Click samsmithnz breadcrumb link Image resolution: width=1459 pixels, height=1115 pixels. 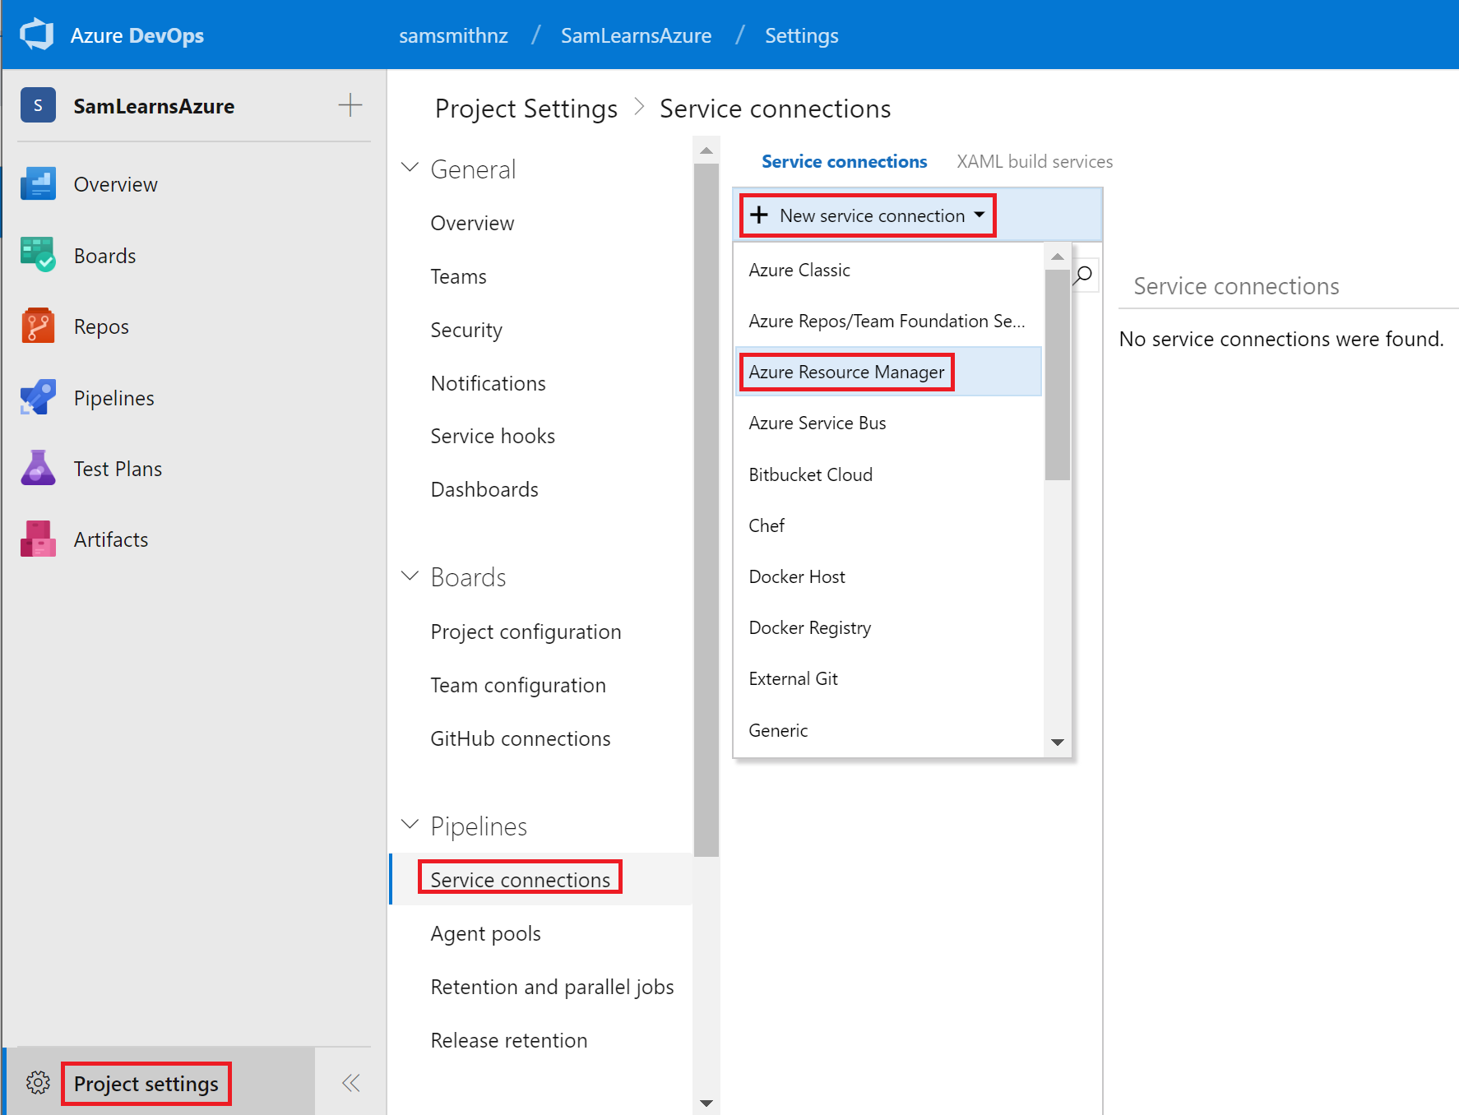click(x=453, y=36)
